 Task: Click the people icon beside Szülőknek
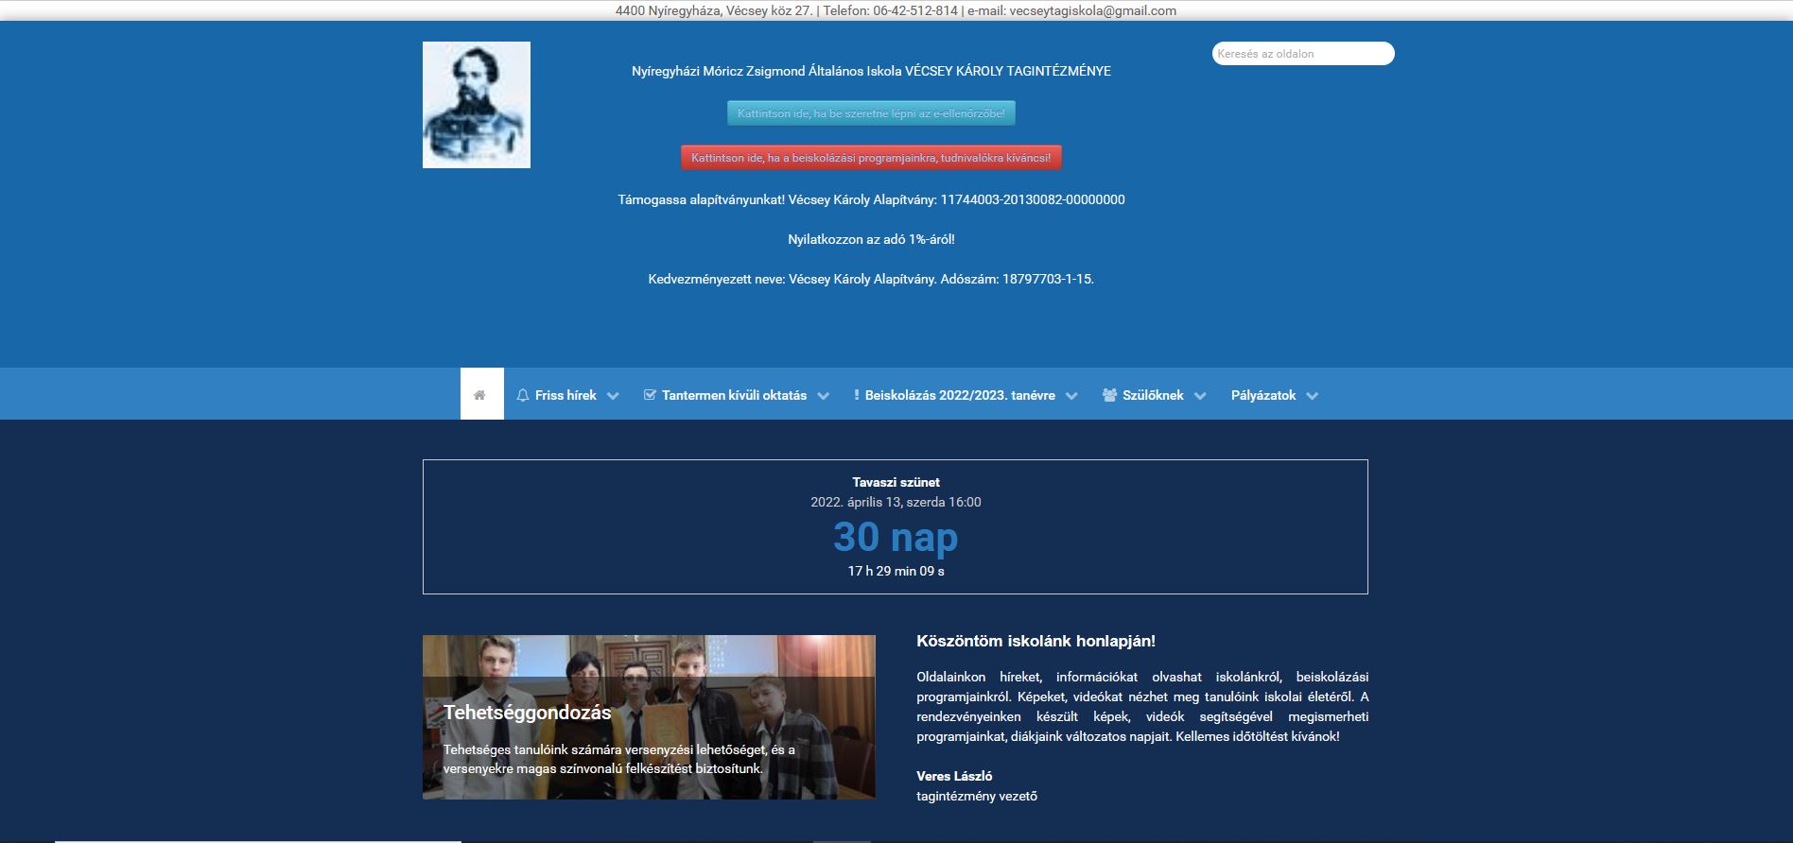pos(1109,395)
